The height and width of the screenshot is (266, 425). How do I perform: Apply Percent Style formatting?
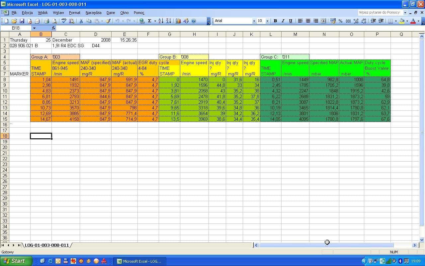pos(340,21)
